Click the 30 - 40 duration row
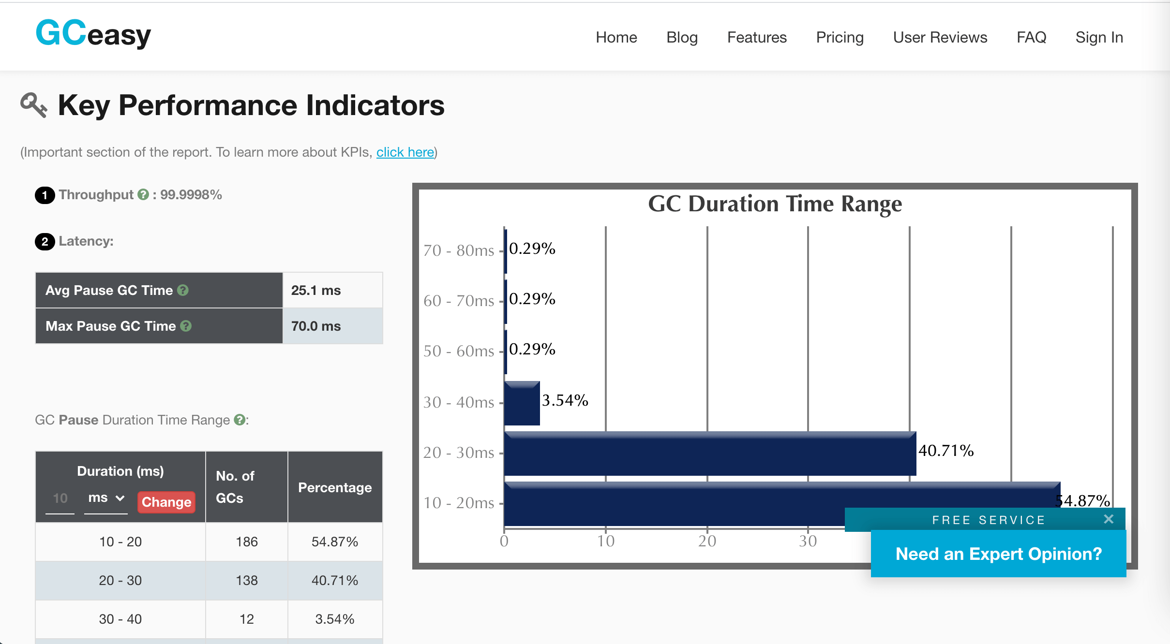 tap(209, 619)
